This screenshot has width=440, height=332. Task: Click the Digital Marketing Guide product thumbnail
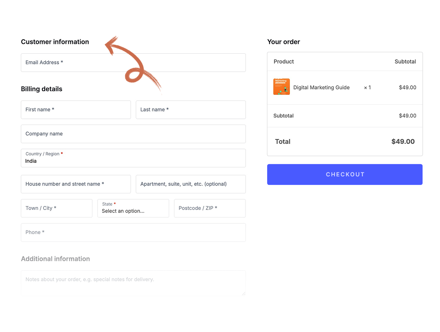(281, 87)
